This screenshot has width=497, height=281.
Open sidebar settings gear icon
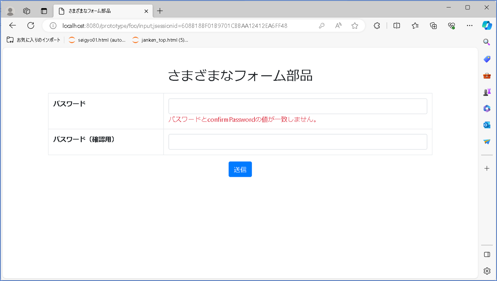[487, 271]
